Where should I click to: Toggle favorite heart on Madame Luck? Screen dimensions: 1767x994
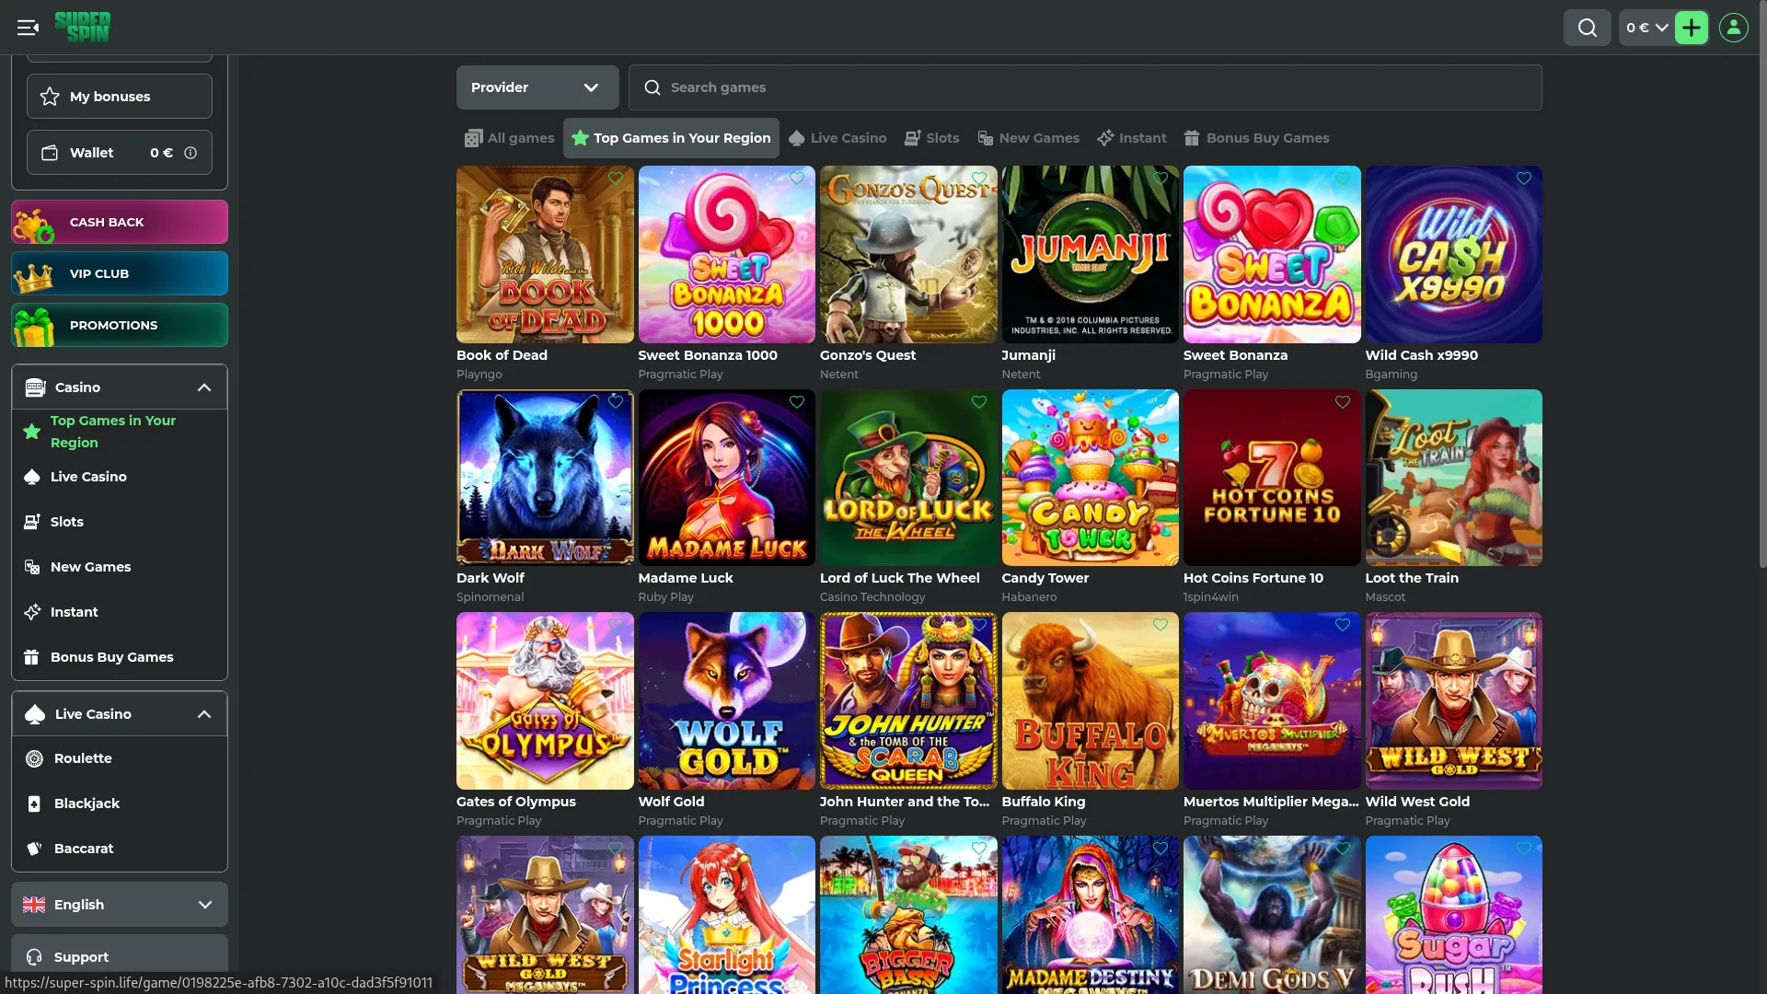point(797,402)
